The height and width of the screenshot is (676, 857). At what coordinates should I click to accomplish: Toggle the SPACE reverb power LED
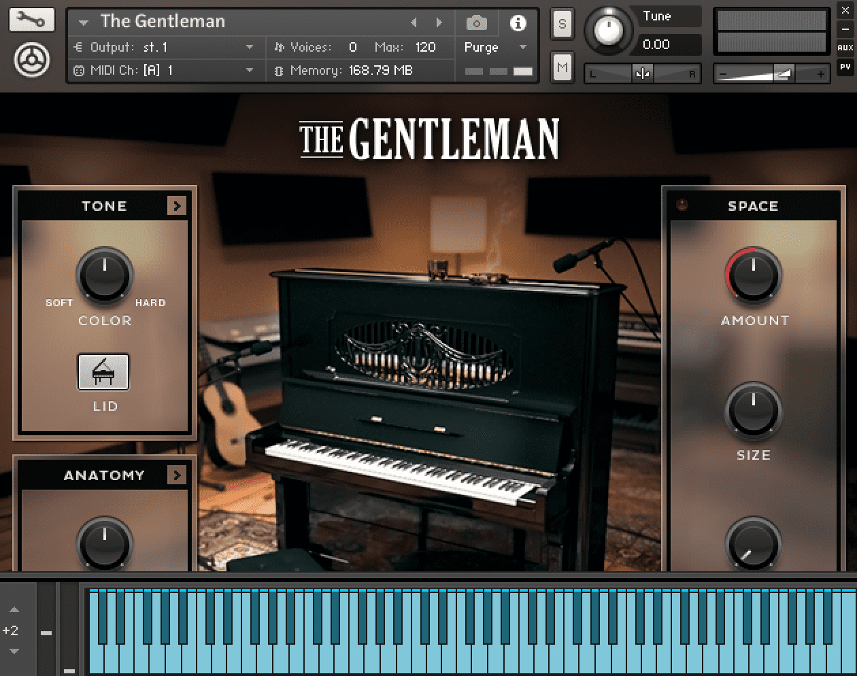[x=682, y=205]
